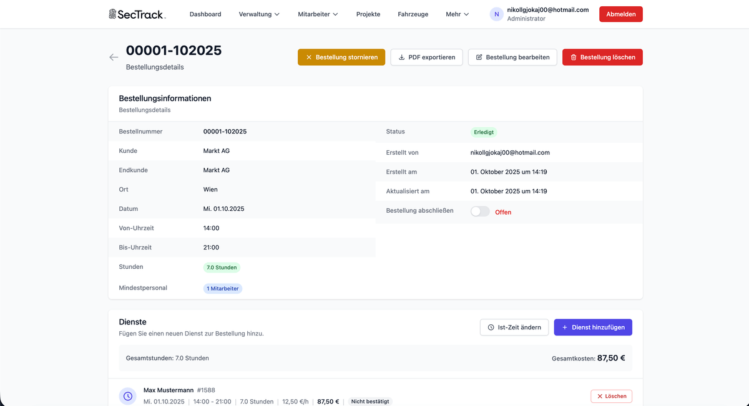Click the clock icon next to Max Mustermann
749x406 pixels.
(128, 396)
